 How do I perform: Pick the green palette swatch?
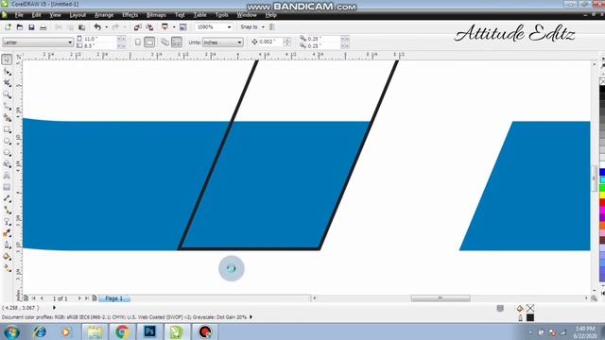602,188
